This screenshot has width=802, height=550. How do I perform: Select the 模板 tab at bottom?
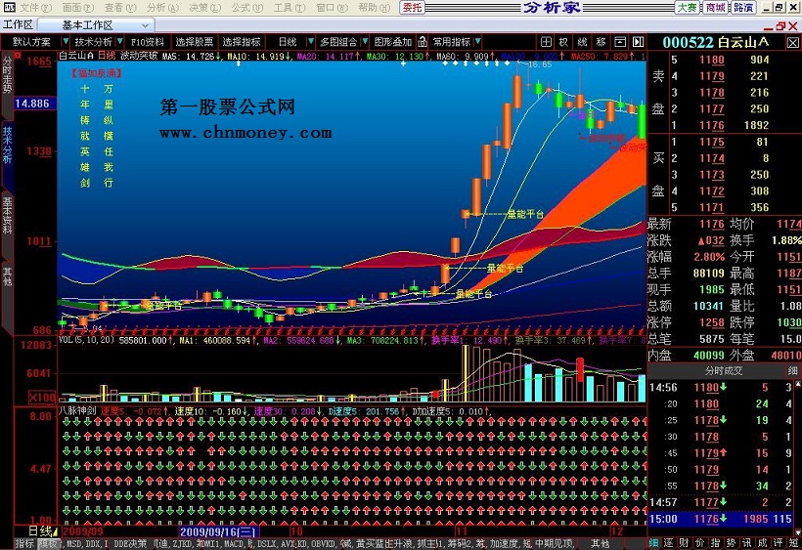[48, 544]
